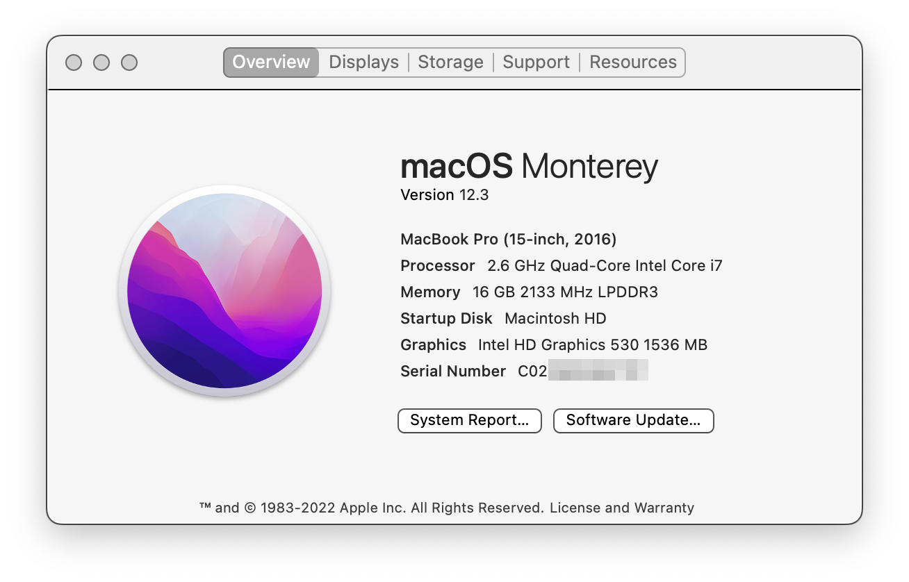Open the License and Warranty link
909x582 pixels.
(621, 508)
